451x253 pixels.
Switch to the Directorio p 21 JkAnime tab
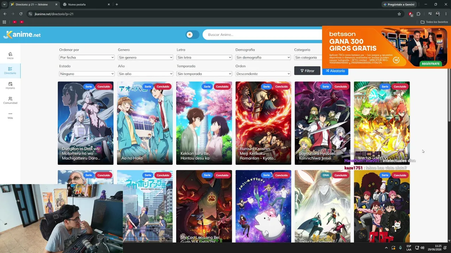(33, 5)
